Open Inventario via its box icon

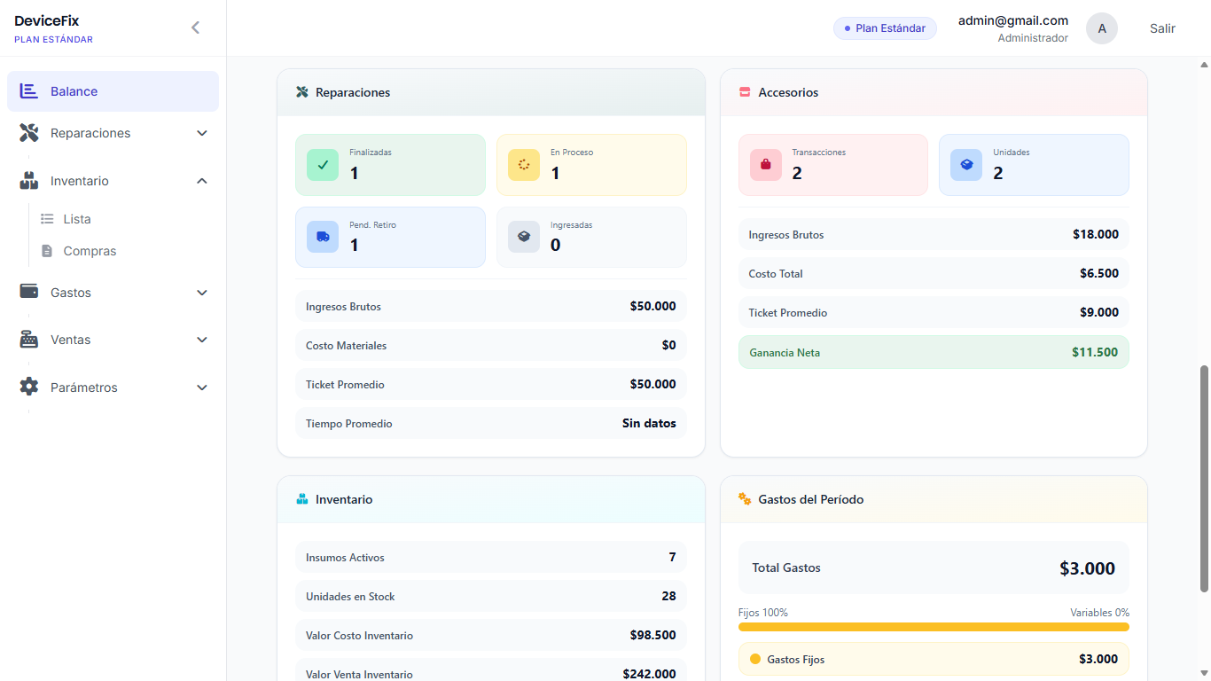coord(29,180)
